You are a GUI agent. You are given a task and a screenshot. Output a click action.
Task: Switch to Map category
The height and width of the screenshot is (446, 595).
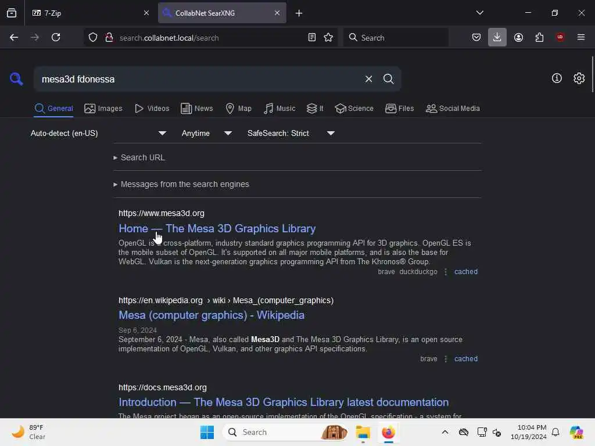pyautogui.click(x=238, y=109)
